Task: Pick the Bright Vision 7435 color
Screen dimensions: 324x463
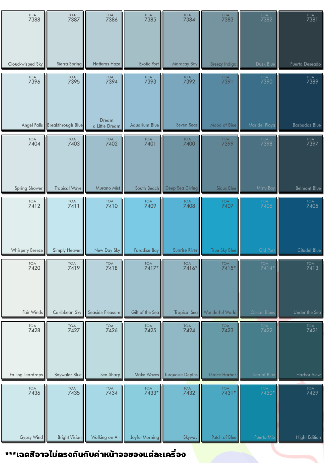Action: pos(65,413)
